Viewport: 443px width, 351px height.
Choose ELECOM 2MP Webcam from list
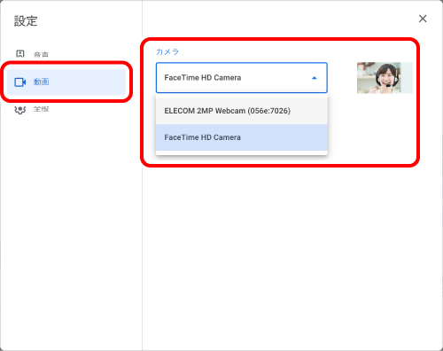coord(242,111)
